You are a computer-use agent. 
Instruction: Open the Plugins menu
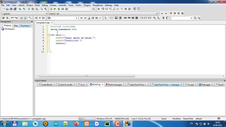(x=87, y=5)
